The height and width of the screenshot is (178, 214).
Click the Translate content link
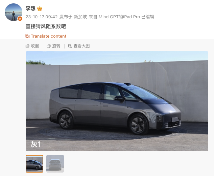point(48,36)
